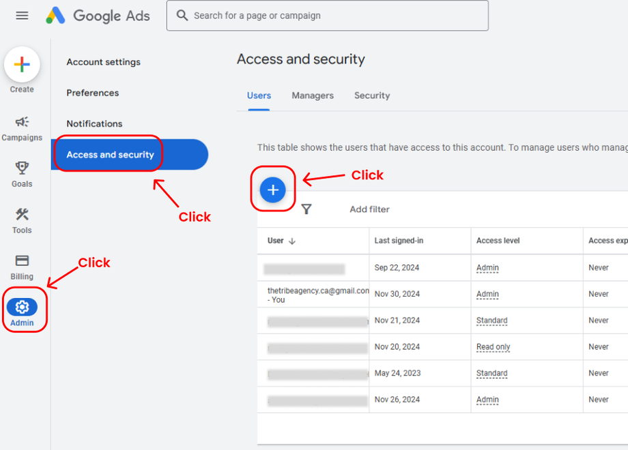The height and width of the screenshot is (450, 628).
Task: Click Read only access level link
Action: [x=493, y=347]
